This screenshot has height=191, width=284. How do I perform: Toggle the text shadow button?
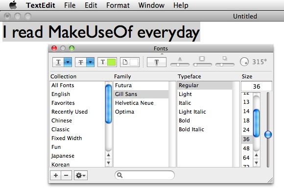(157, 62)
